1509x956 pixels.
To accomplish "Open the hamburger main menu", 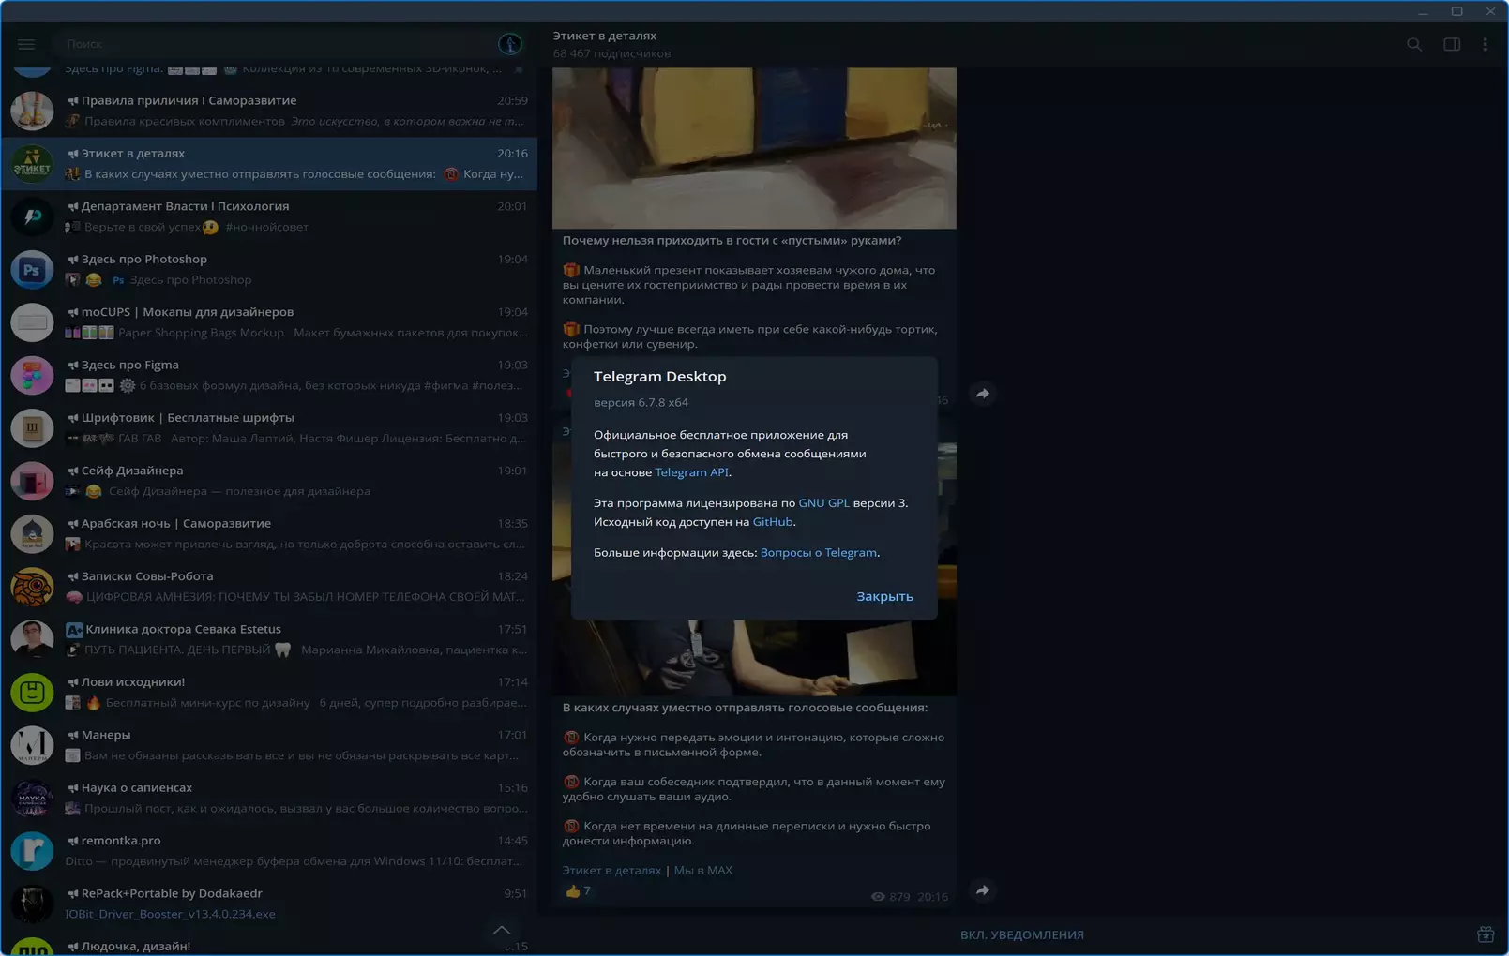I will pyautogui.click(x=26, y=44).
